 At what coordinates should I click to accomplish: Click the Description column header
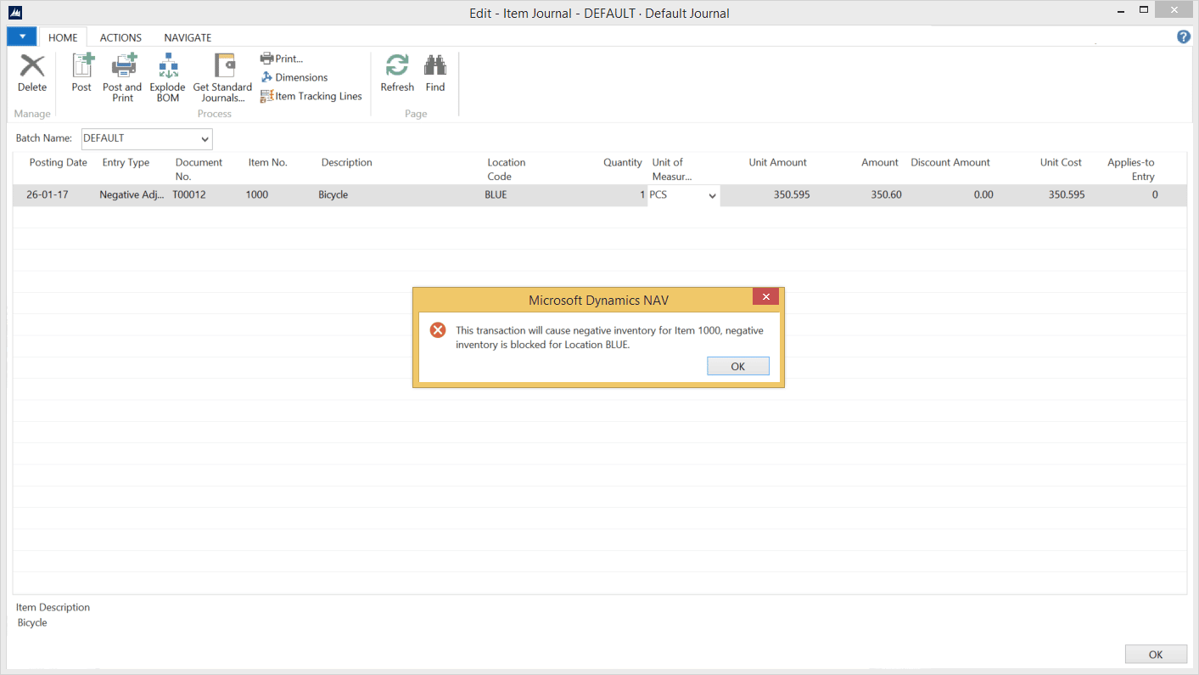coord(347,162)
